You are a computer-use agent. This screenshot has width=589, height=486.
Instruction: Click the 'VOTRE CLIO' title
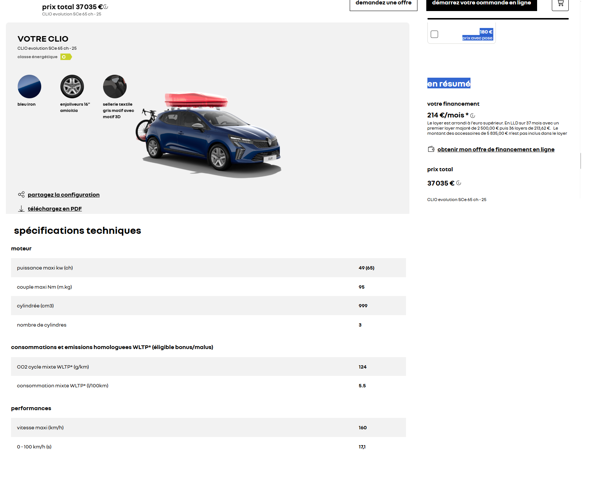pos(43,39)
